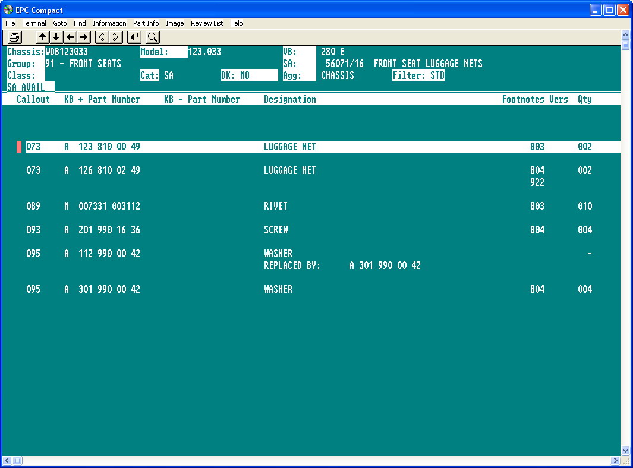Maximize the EPC Compact window

(609, 10)
